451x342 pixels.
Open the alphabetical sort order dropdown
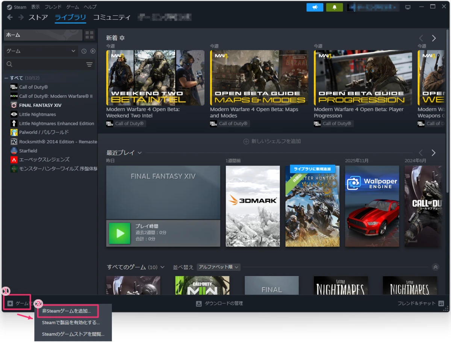219,267
